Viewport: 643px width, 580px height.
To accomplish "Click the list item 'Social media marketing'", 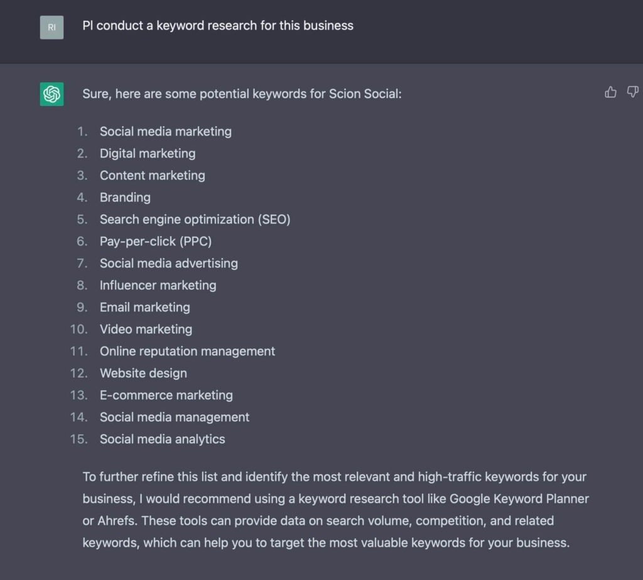I will [x=166, y=132].
